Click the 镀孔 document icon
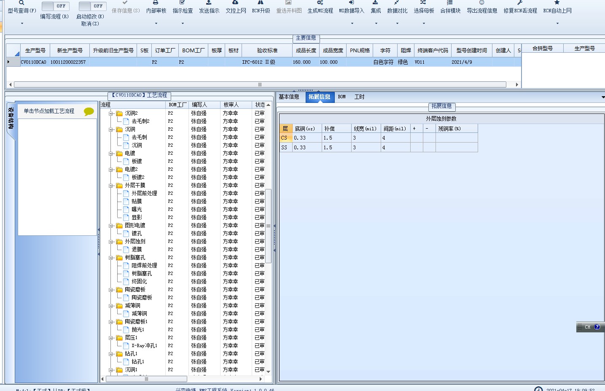Screen dimensions: 605x391 click(x=126, y=234)
